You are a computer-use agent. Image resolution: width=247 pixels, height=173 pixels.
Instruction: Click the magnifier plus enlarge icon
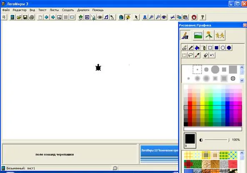151,17
